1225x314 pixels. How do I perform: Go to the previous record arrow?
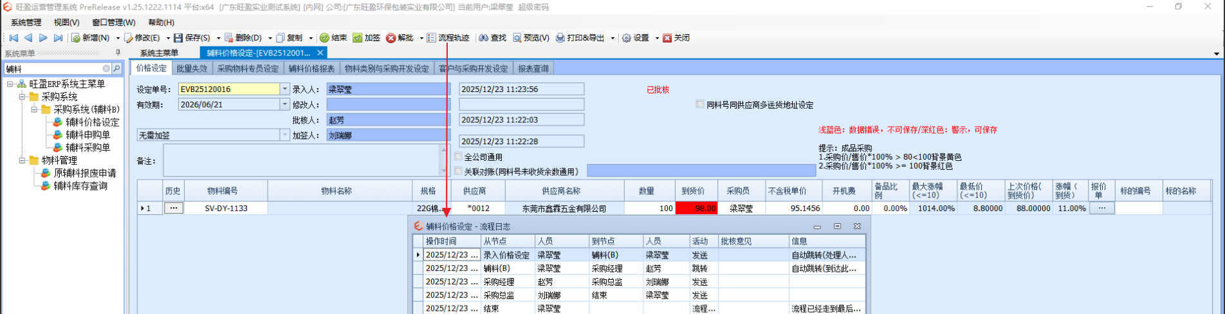(28, 38)
